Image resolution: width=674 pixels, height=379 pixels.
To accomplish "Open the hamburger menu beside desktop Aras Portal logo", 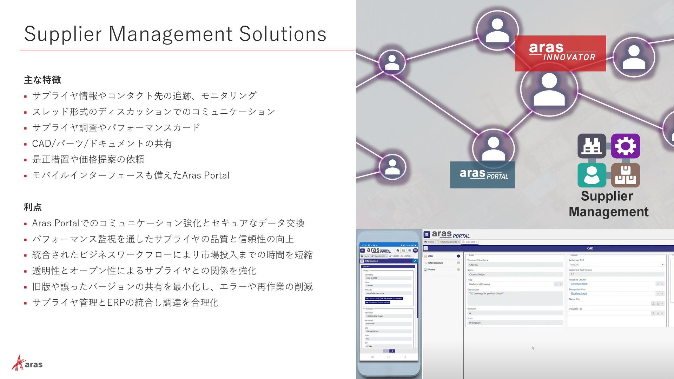I will pyautogui.click(x=427, y=234).
